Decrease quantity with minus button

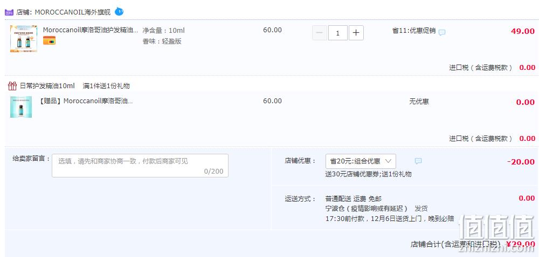point(319,33)
